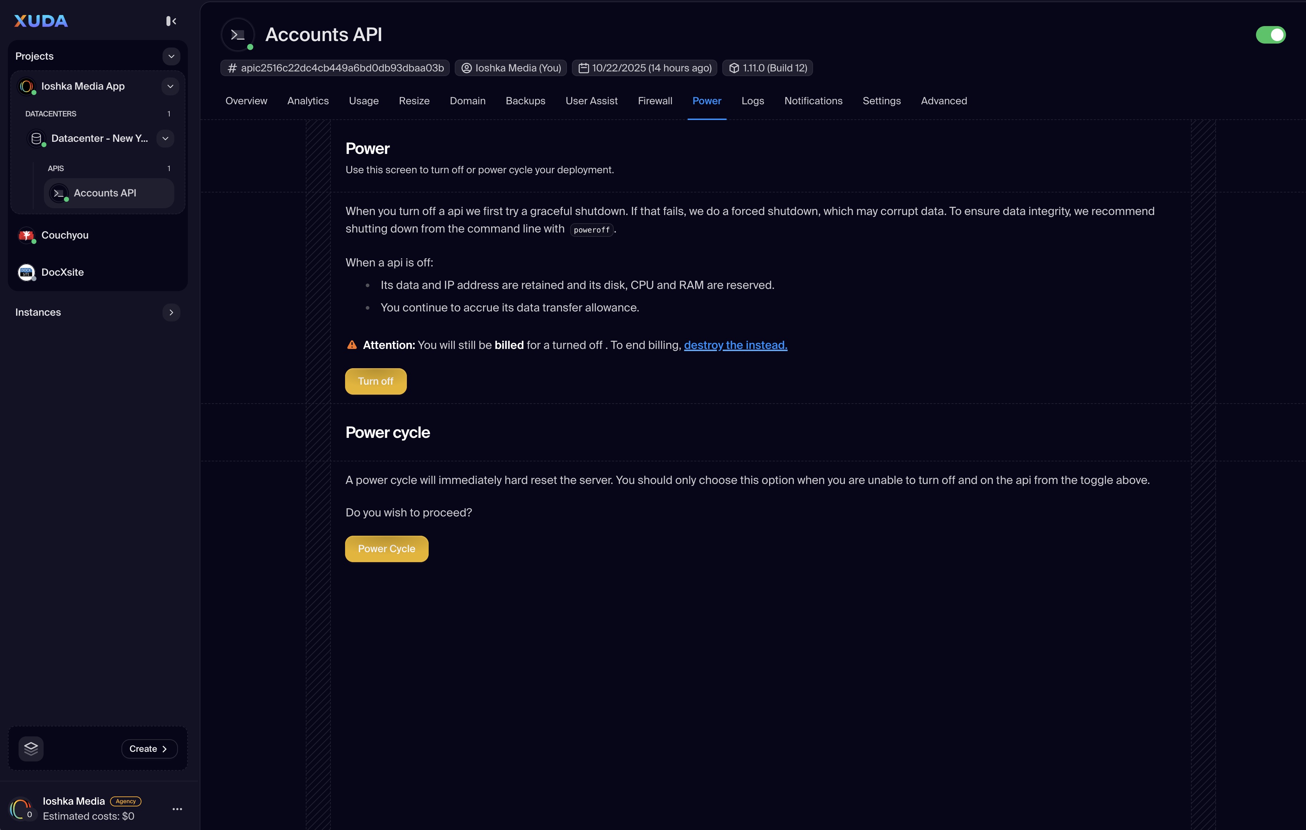Collapse the Datacenter - New York chevron
The height and width of the screenshot is (830, 1306).
[165, 138]
